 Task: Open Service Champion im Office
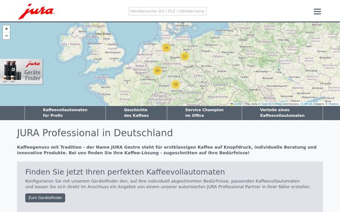[x=204, y=113]
